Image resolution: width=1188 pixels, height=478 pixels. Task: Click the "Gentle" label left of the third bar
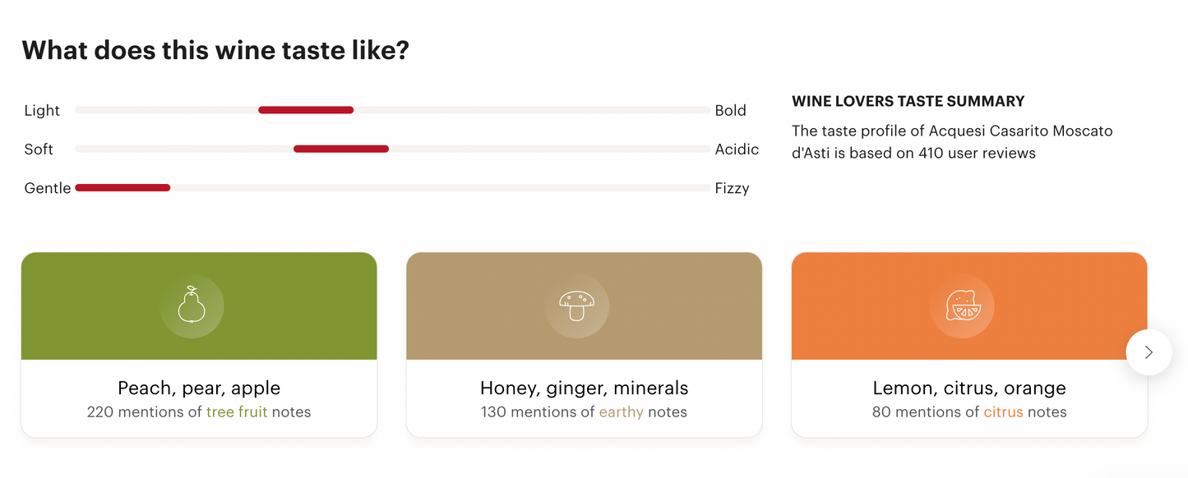pos(48,189)
